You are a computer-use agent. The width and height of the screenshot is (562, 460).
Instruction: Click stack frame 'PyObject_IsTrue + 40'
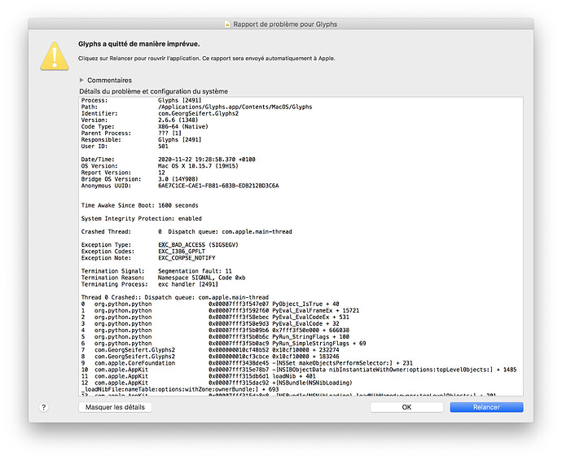(x=305, y=304)
